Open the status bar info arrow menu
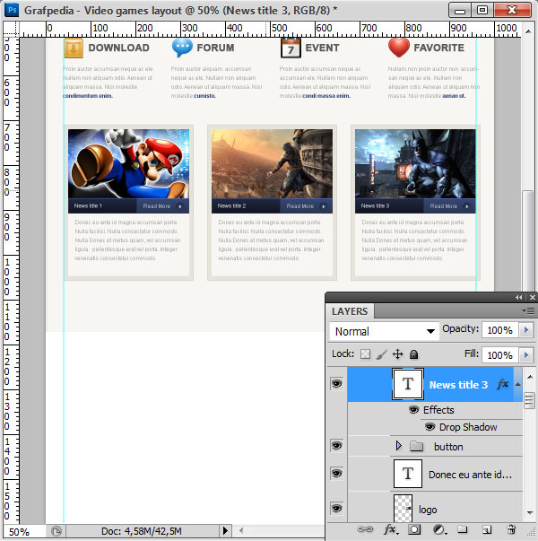Screen dimensions: 538x541 (225, 530)
